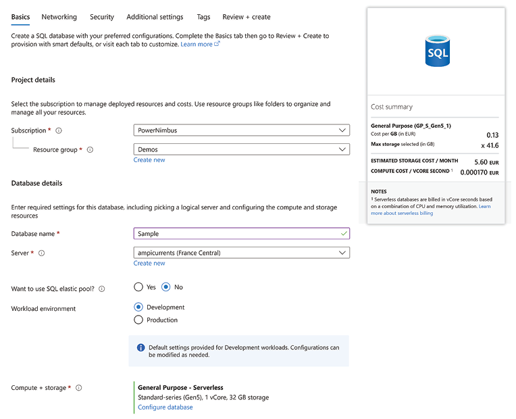Expand the Resource group dropdown showing Demos
This screenshot has height=419, width=516.
click(x=242, y=149)
